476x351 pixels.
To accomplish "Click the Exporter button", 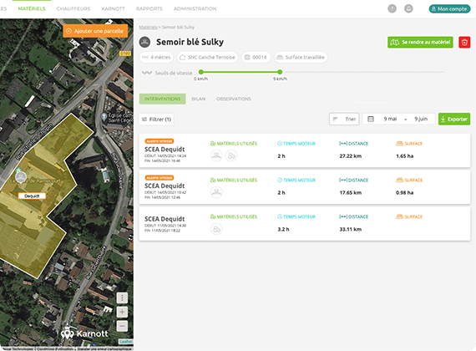I will (454, 120).
